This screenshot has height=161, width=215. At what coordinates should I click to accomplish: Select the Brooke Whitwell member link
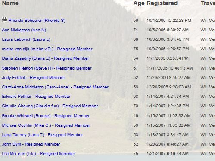pos(46,116)
